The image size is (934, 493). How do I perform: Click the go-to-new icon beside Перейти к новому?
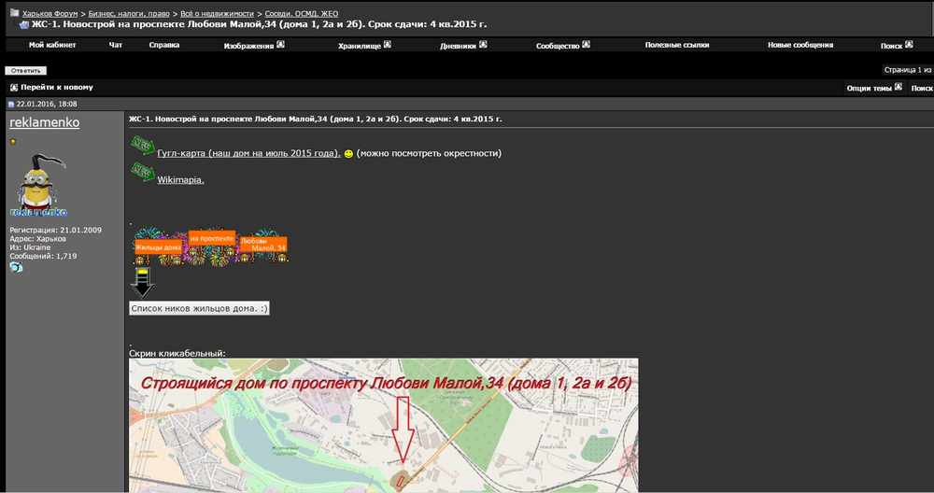pyautogui.click(x=14, y=88)
